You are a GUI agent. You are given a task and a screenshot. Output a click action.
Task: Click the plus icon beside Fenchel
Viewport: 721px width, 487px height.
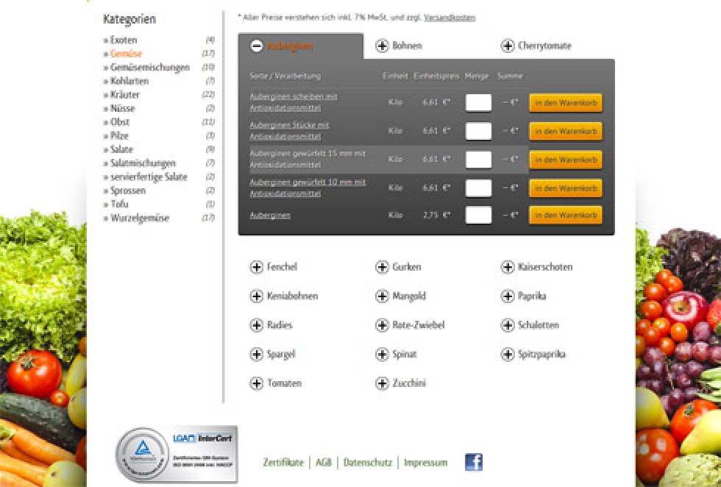pyautogui.click(x=257, y=267)
